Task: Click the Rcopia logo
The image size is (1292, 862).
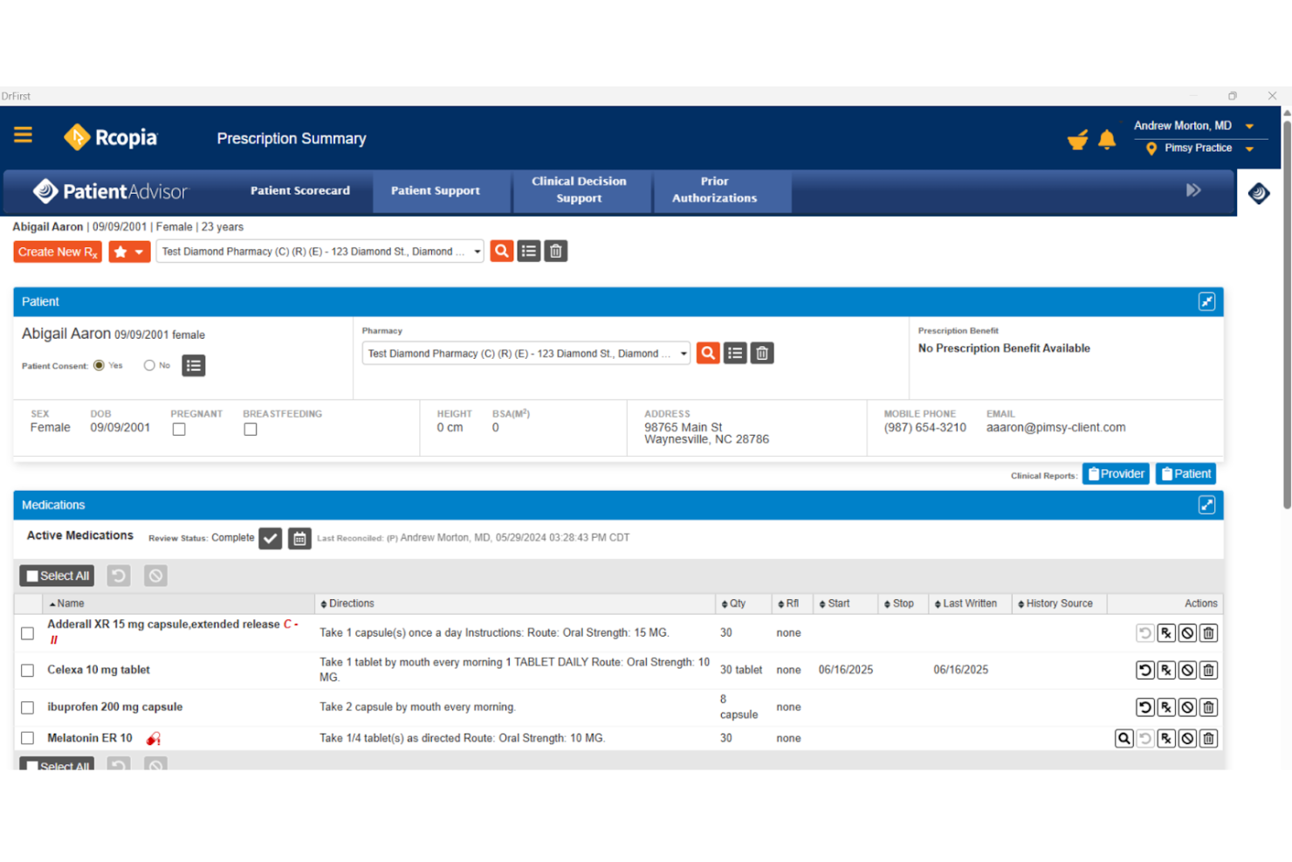Action: point(110,137)
